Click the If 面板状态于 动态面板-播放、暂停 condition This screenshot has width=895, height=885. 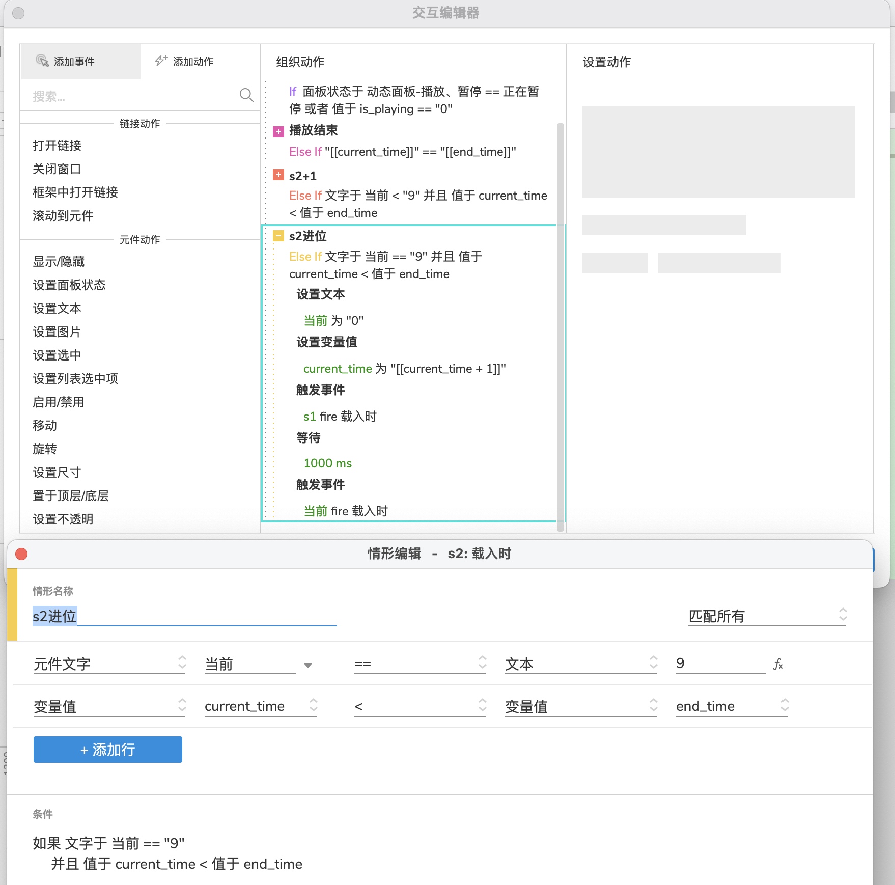[414, 100]
